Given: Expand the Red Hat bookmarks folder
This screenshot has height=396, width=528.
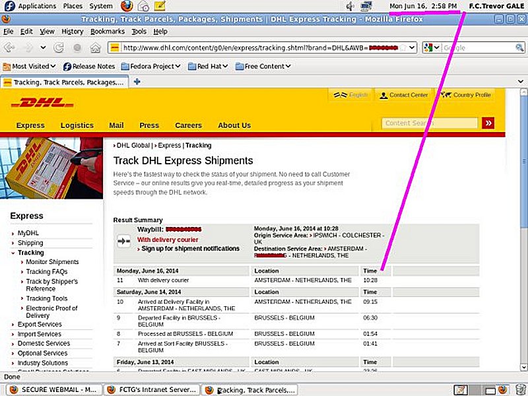Looking at the screenshot, I should point(208,67).
